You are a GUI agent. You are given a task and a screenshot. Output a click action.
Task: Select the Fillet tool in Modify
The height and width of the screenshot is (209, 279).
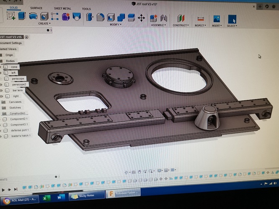(100, 17)
